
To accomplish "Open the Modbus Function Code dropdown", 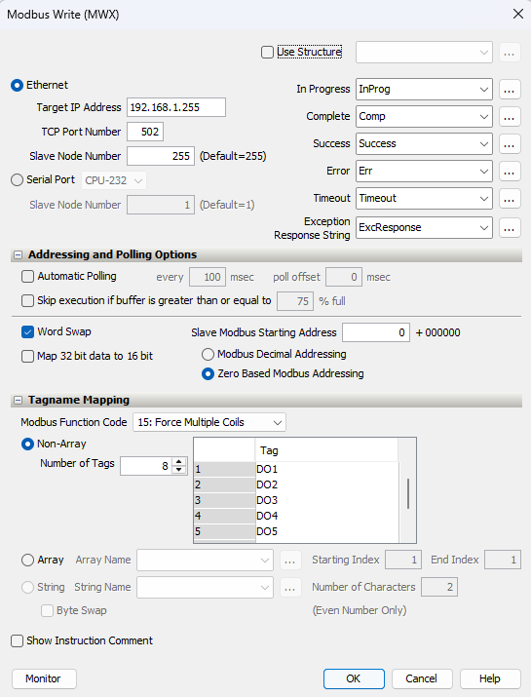I will (209, 422).
